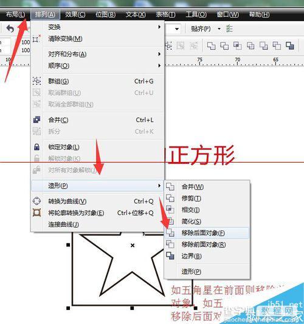Click the 将轮廓转换为对象(E) icon
The width and height of the screenshot is (304, 324).
36,212
